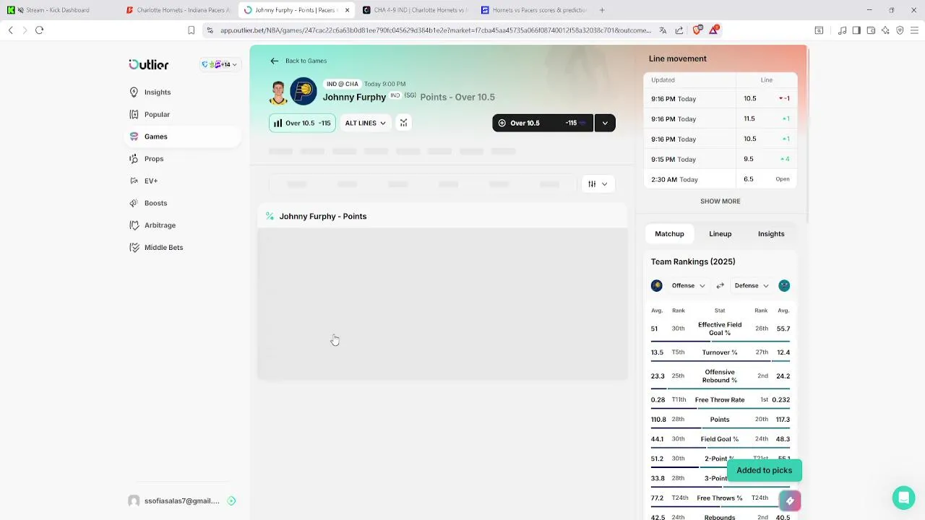This screenshot has width=925, height=520.
Task: Click Effective Field Goal % stat row
Action: pyautogui.click(x=720, y=329)
